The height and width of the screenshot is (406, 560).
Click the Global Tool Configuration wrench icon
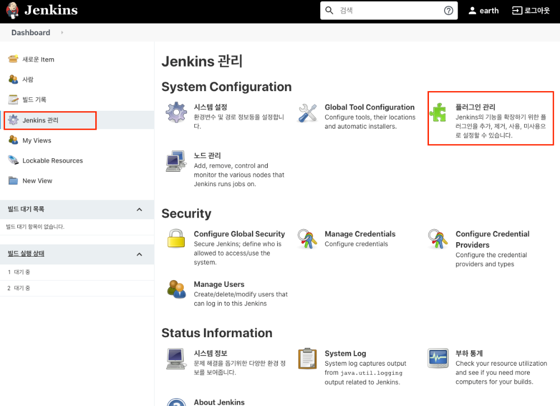(x=307, y=113)
